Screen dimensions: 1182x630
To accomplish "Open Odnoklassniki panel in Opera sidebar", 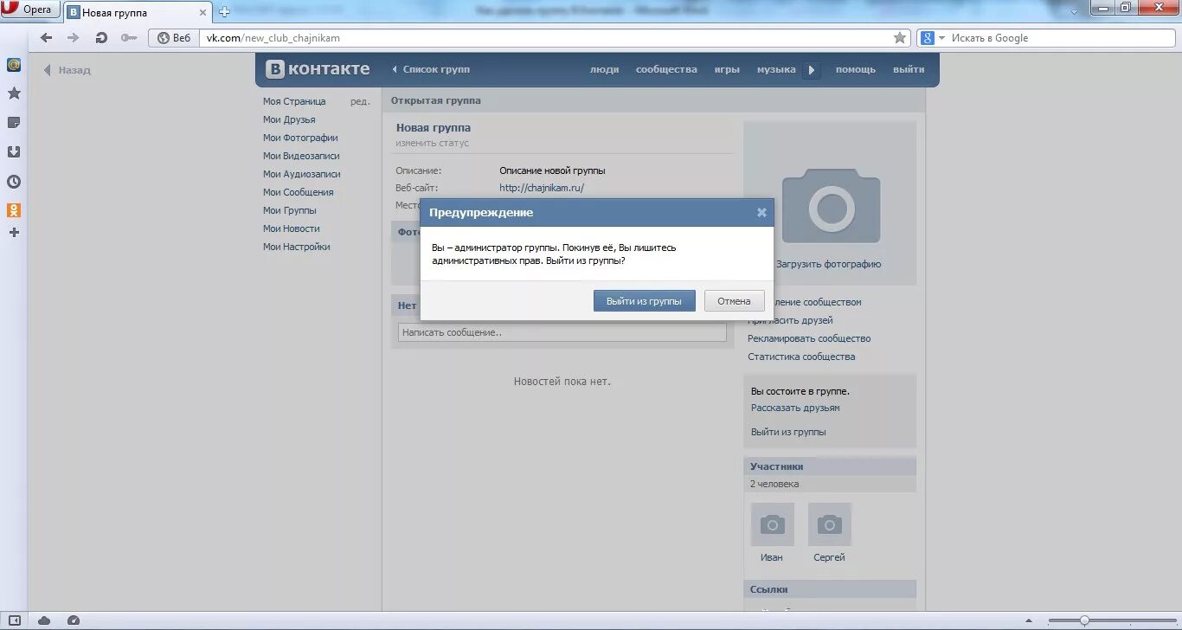I will [x=14, y=210].
